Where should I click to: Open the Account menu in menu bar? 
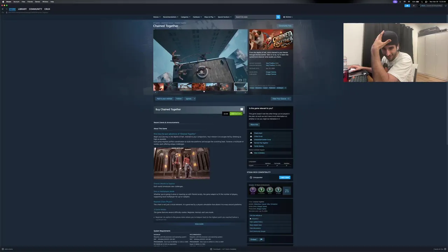pyautogui.click(x=16, y=1)
